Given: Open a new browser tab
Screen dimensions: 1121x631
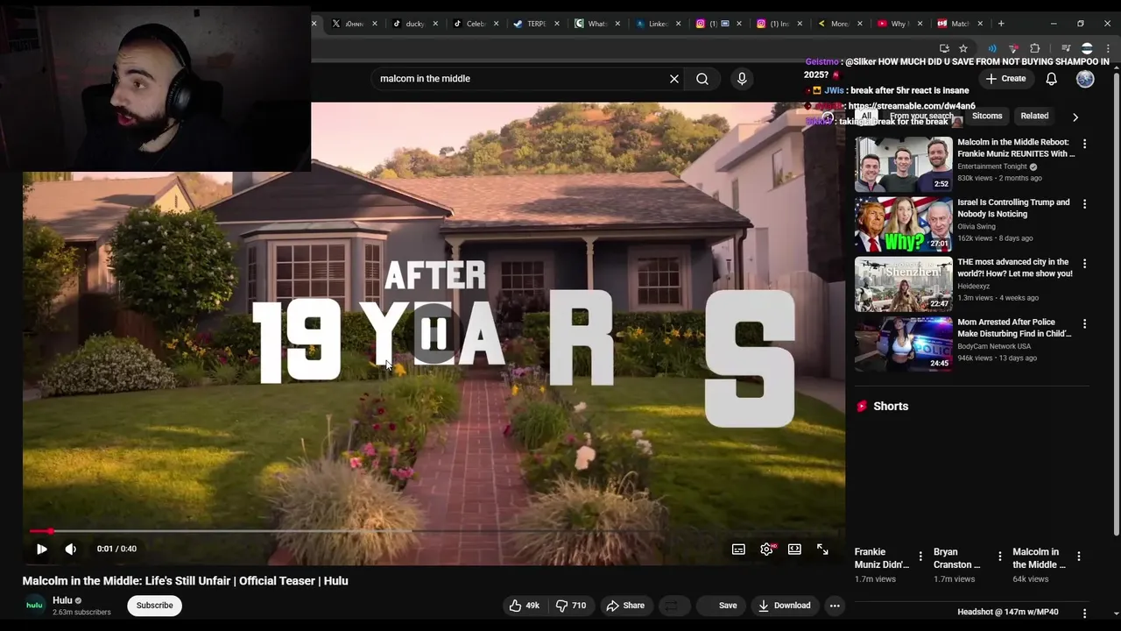Looking at the screenshot, I should 1001,24.
